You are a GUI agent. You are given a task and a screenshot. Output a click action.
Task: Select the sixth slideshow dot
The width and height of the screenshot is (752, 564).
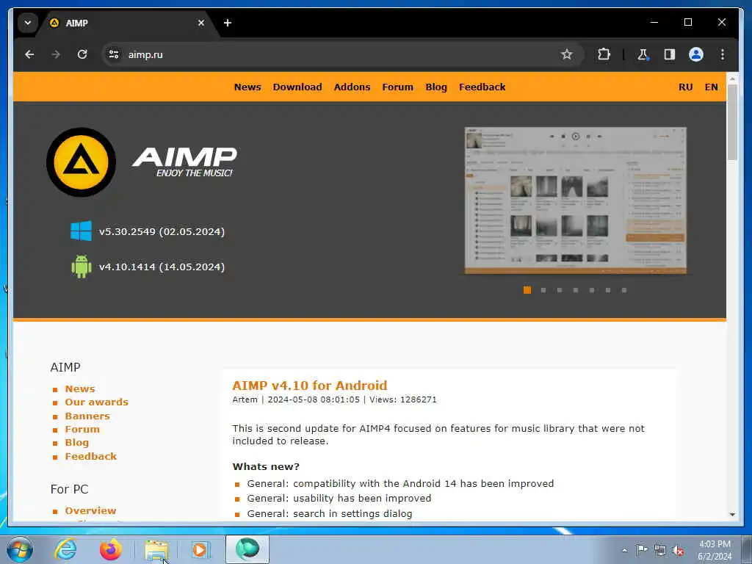pyautogui.click(x=607, y=290)
